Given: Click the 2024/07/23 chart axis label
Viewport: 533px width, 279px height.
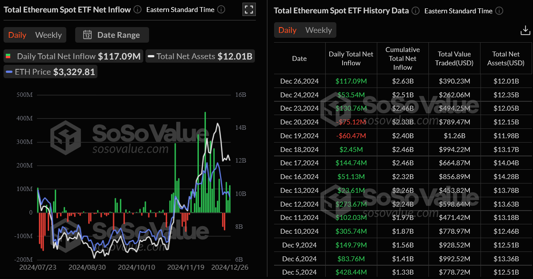Looking at the screenshot, I should 38,267.
